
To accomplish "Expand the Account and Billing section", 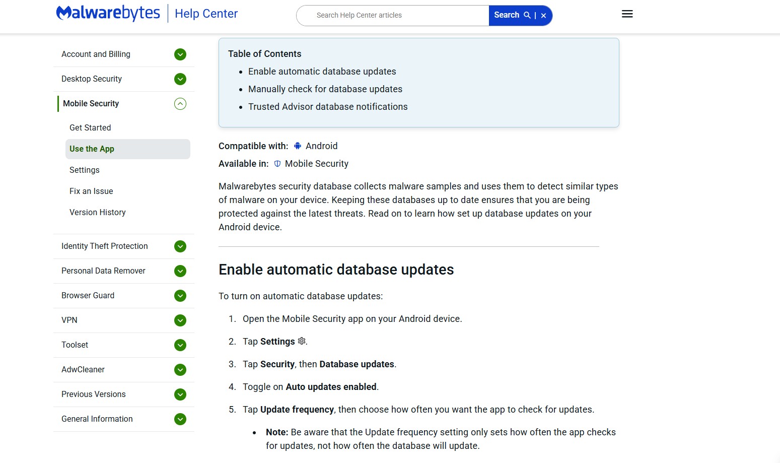I will point(180,54).
